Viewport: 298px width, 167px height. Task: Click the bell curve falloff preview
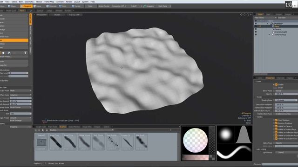click(244, 135)
